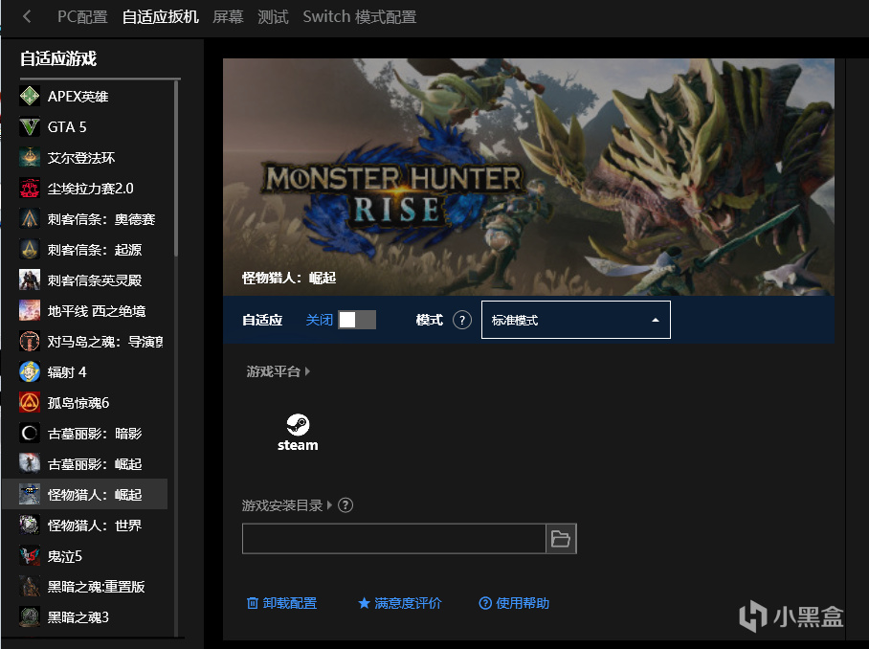Click the 卸载配置 link

[281, 603]
